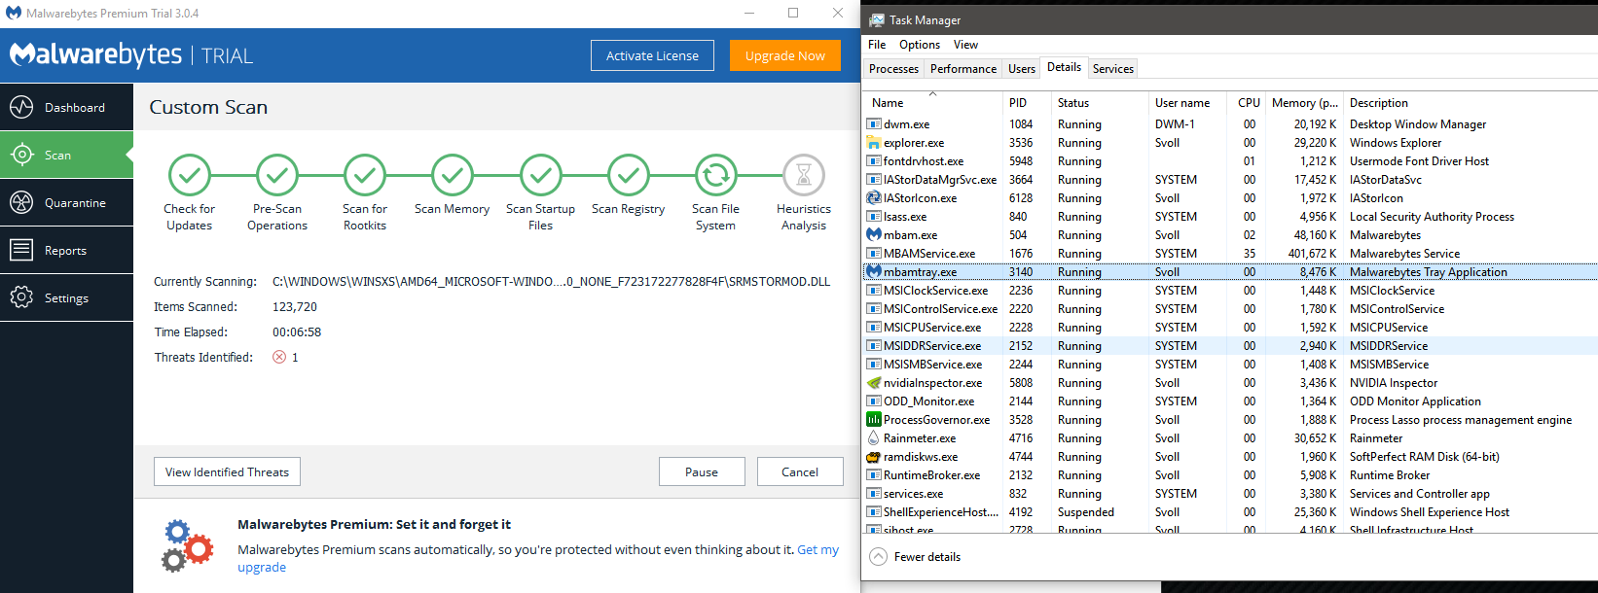Click the Scan target icon in sidebar
Image resolution: width=1598 pixels, height=593 pixels.
[x=21, y=155]
